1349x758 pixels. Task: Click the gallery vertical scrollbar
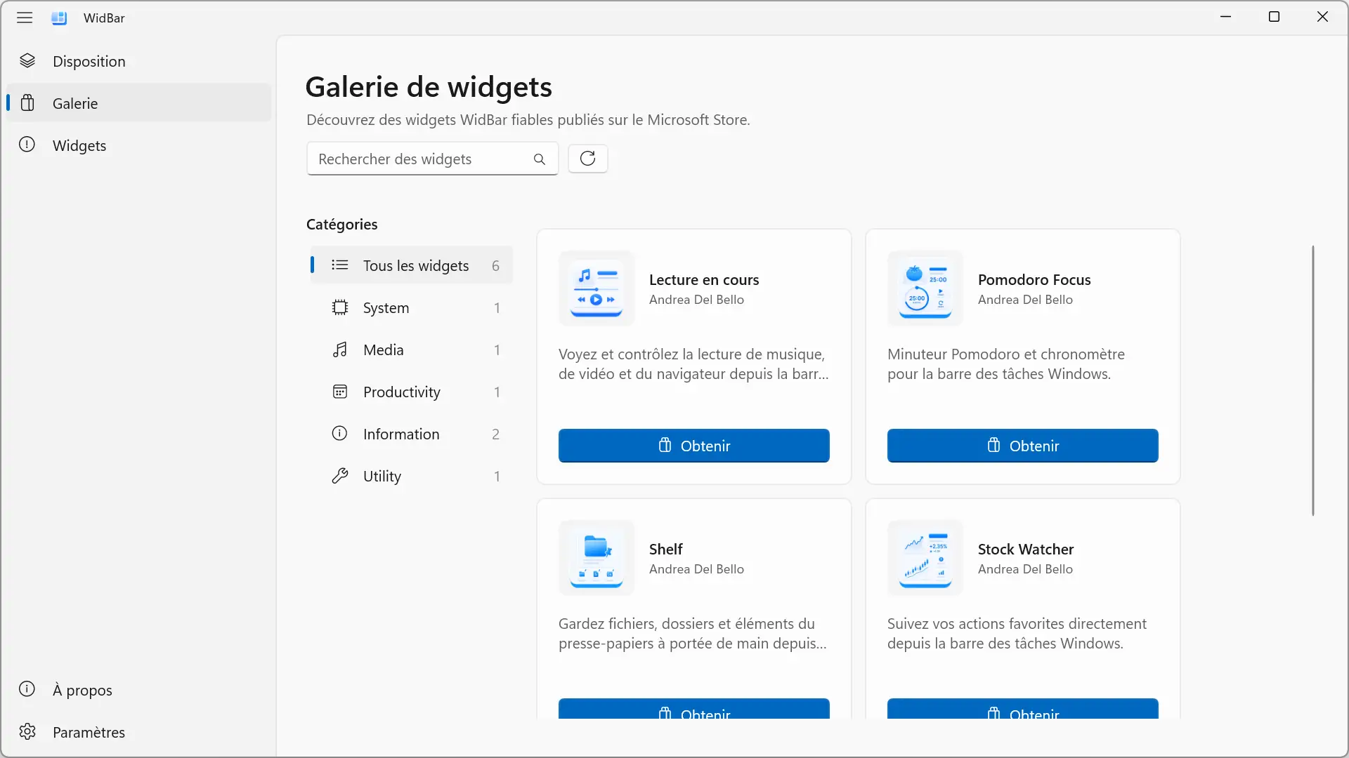point(1312,380)
